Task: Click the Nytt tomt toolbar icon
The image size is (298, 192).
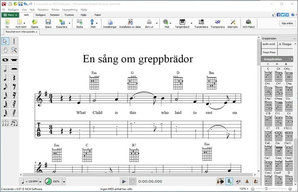Action: coord(20,22)
